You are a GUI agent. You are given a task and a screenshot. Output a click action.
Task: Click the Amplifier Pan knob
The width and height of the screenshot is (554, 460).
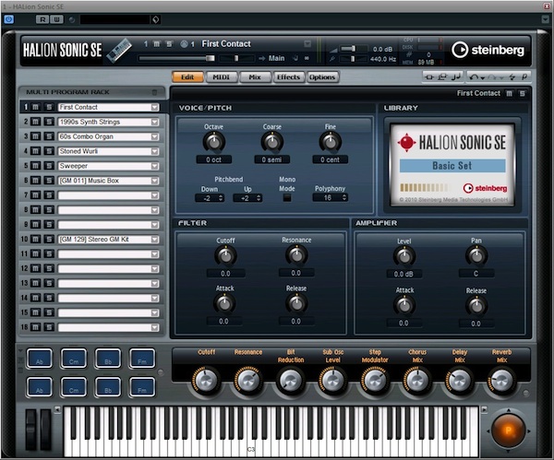[476, 255]
